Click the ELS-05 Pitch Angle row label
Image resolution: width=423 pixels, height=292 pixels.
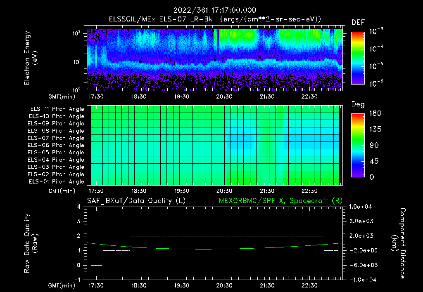point(56,153)
